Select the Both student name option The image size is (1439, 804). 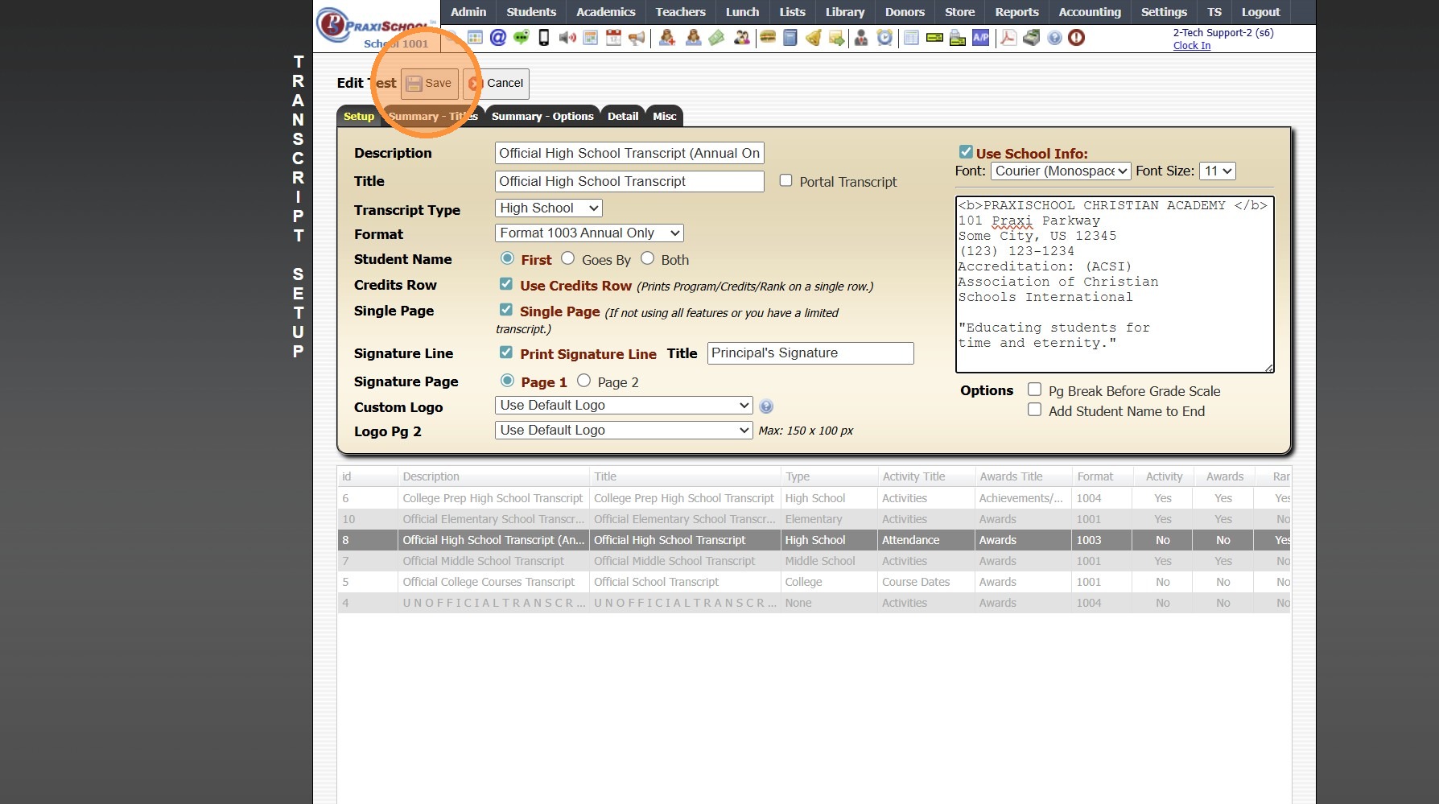(648, 258)
